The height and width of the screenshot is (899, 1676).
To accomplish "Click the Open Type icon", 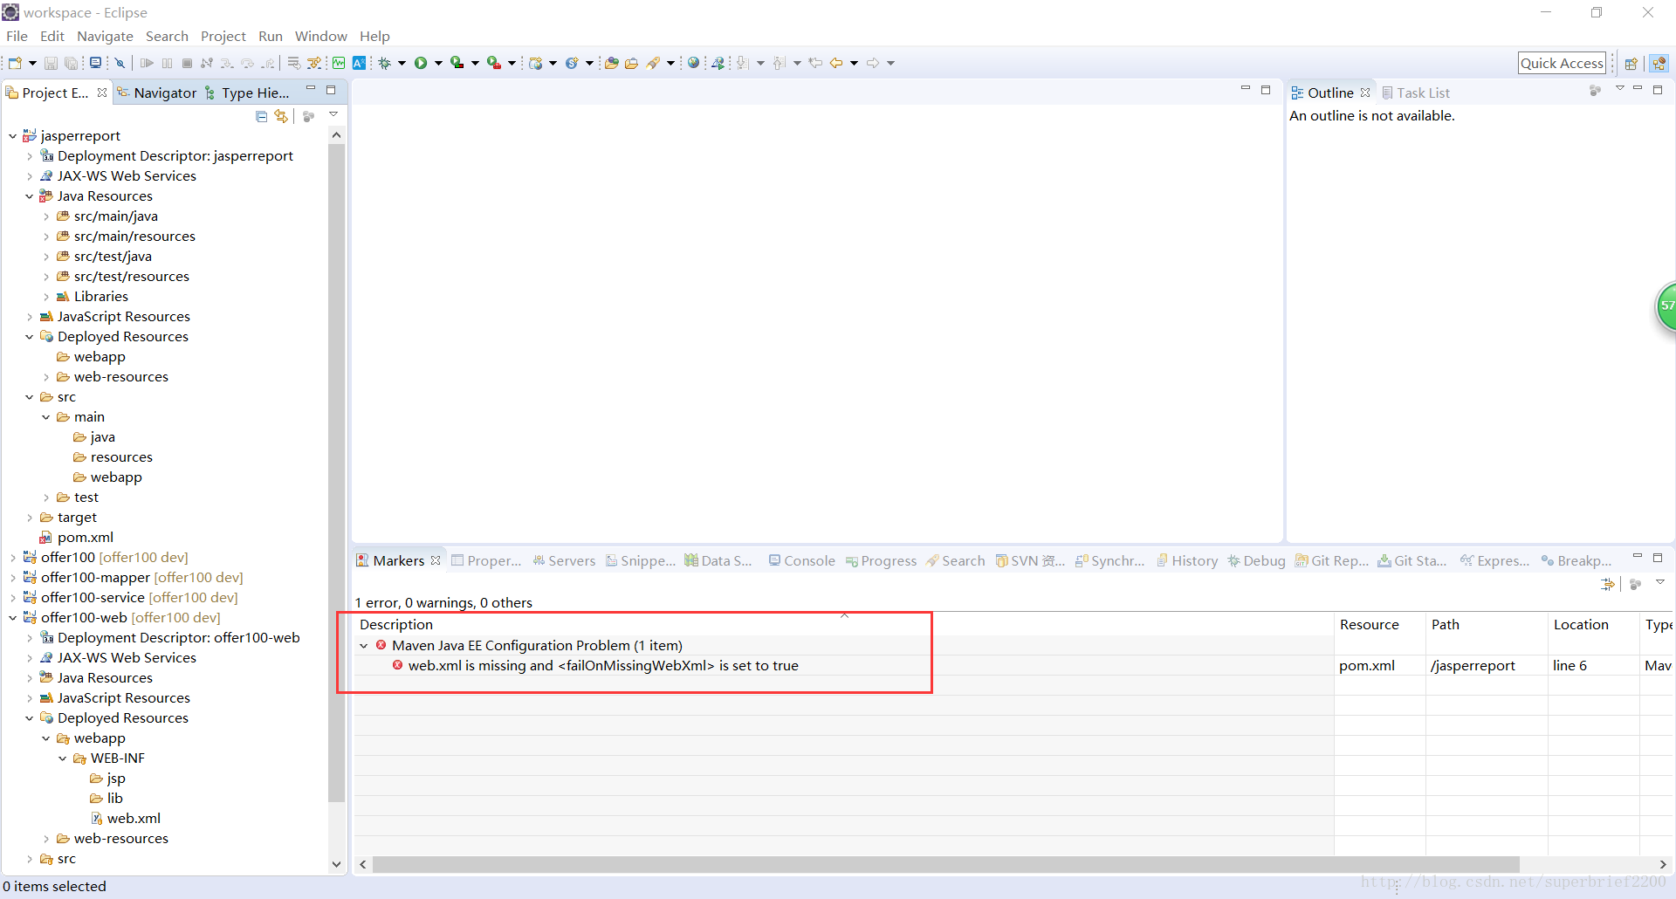I will tap(611, 63).
